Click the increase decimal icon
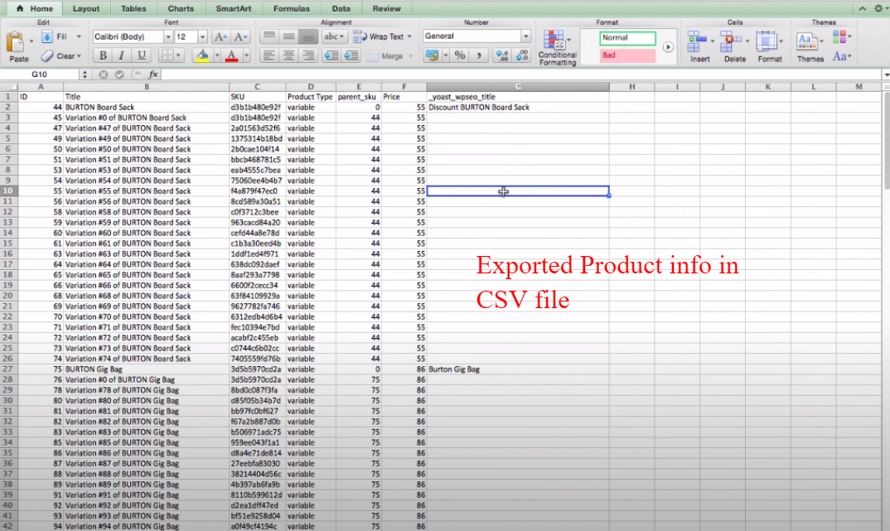Image resolution: width=890 pixels, height=531 pixels. click(x=501, y=56)
